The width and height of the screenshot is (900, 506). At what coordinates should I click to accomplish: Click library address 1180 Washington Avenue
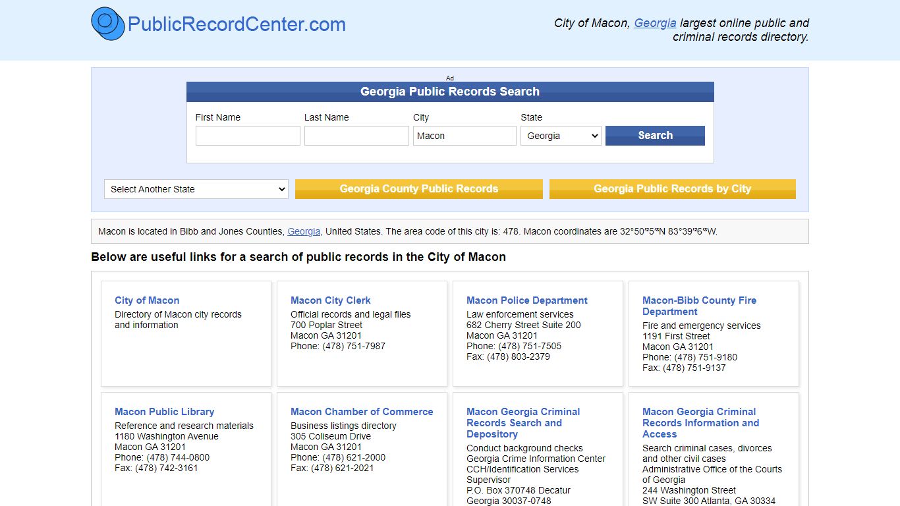[167, 436]
